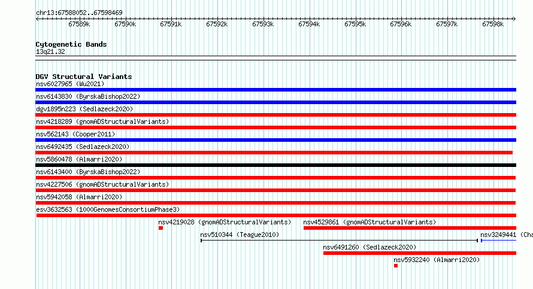Click the cytogenetic band bar for 13q21.32

pos(275,58)
